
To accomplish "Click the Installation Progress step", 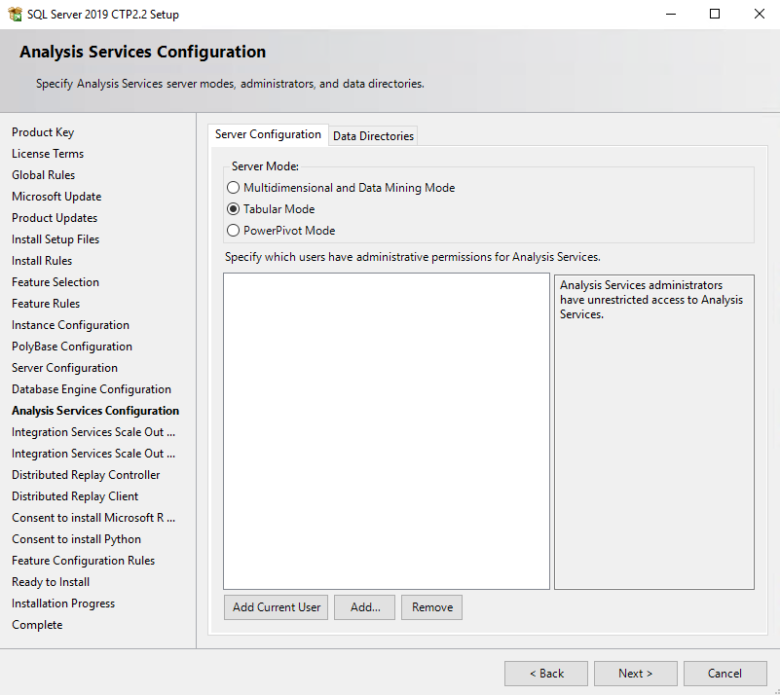I will (63, 604).
